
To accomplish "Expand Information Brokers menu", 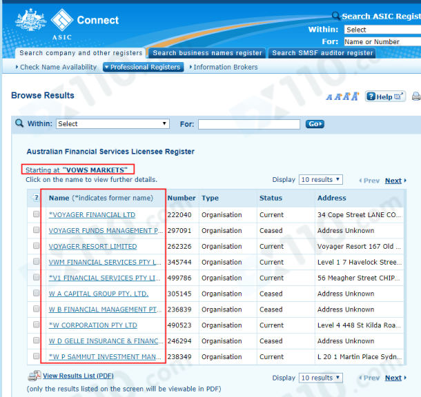I will pyautogui.click(x=224, y=67).
